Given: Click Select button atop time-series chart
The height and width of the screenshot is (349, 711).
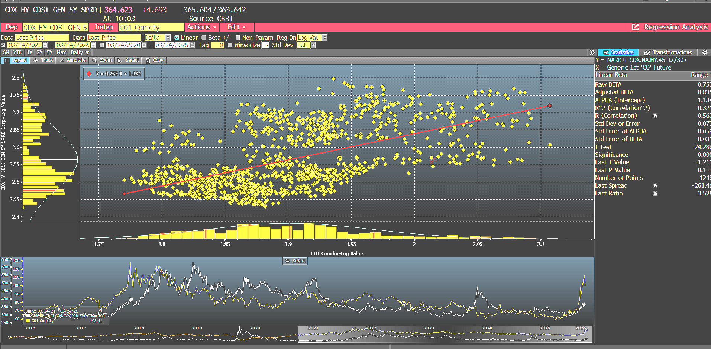Looking at the screenshot, I should pyautogui.click(x=295, y=261).
